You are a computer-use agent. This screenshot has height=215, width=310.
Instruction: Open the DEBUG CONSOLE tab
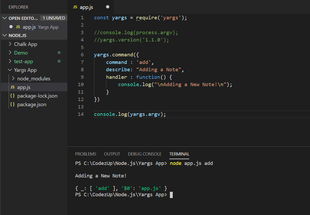pos(145,154)
